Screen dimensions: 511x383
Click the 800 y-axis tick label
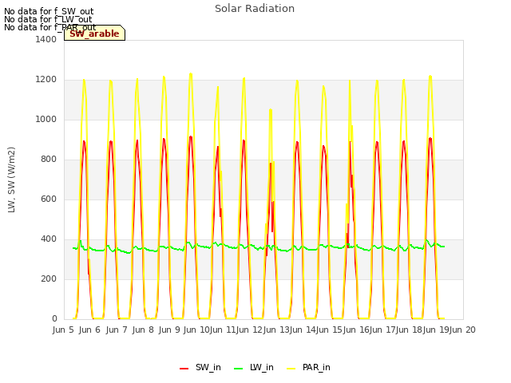click(x=49, y=160)
